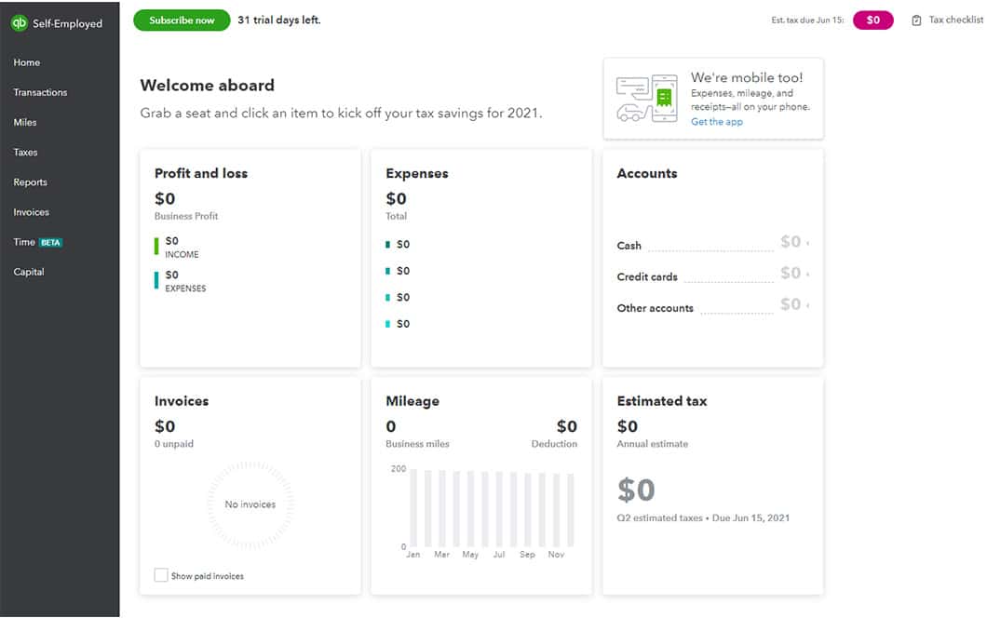Click the Business miles label
This screenshot has width=987, height=618.
[417, 444]
